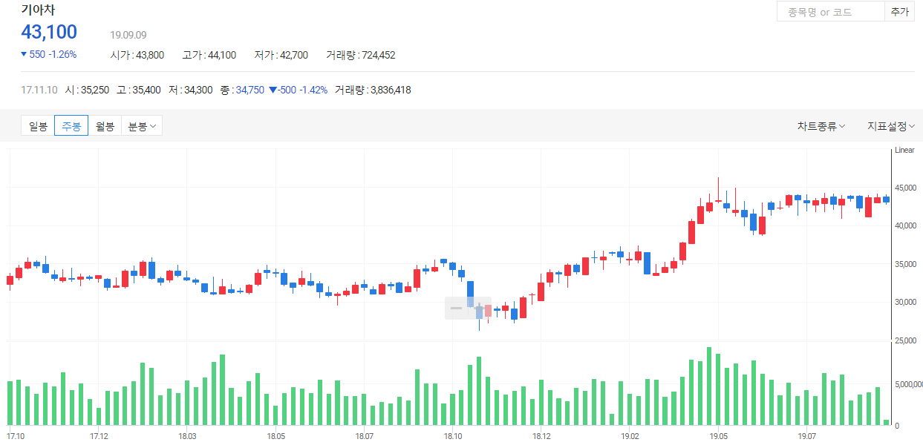923x445 pixels.
Task: Click the 45,000 price axis label
Action: 907,188
